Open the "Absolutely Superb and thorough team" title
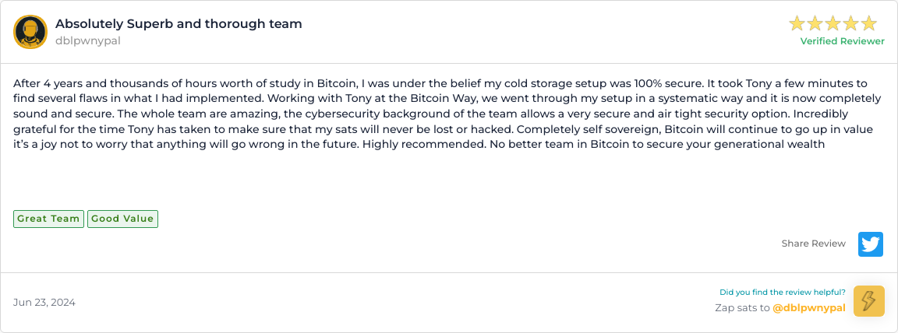This screenshot has height=333, width=898. click(179, 24)
